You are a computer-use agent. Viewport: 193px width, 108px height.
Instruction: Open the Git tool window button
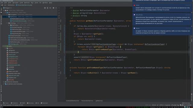(x=37, y=103)
